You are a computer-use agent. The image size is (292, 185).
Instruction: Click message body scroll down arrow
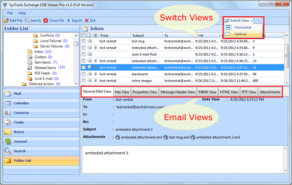click(x=285, y=170)
